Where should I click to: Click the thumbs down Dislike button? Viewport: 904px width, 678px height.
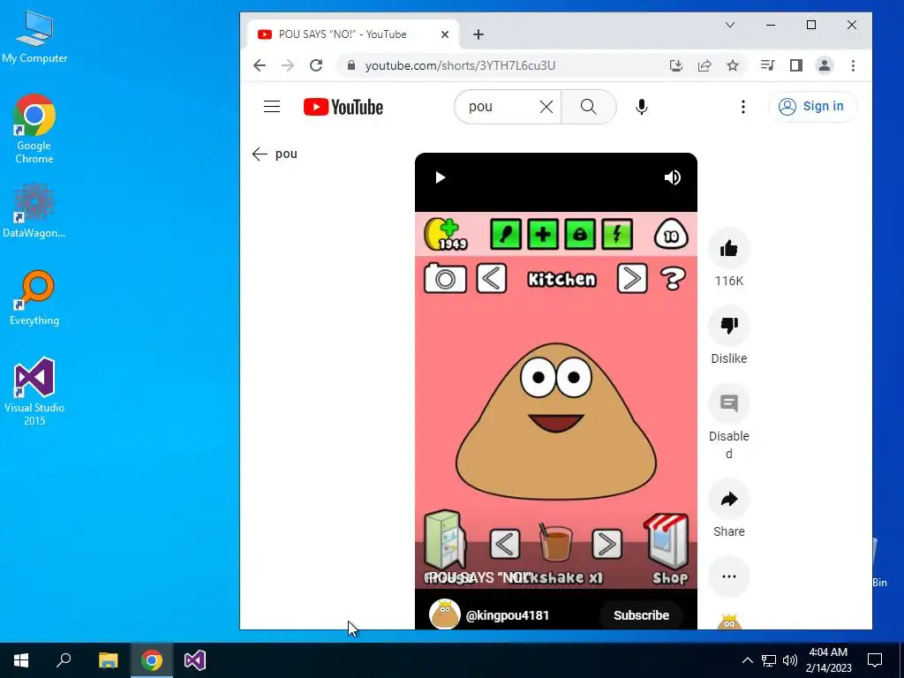click(728, 326)
